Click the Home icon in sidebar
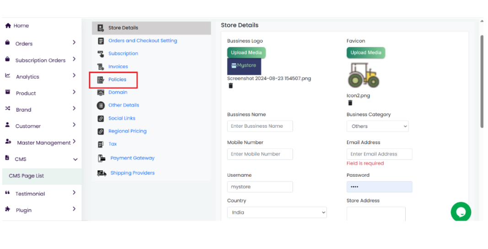The image size is (488, 249). tap(8, 26)
